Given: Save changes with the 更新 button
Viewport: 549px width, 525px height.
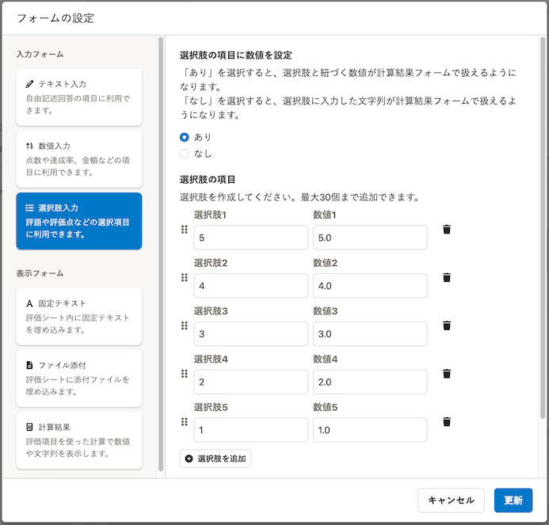Looking at the screenshot, I should (513, 500).
